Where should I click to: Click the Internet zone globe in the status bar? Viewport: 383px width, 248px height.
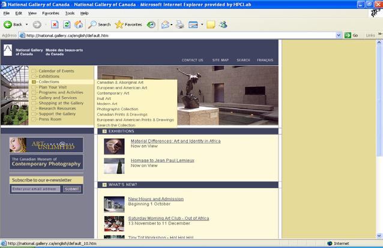pyautogui.click(x=330, y=243)
